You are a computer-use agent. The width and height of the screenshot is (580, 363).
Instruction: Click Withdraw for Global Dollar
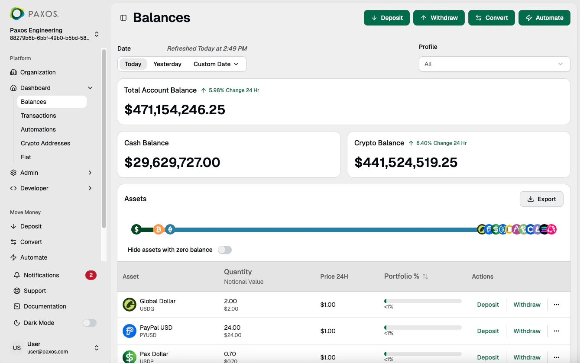click(x=527, y=305)
